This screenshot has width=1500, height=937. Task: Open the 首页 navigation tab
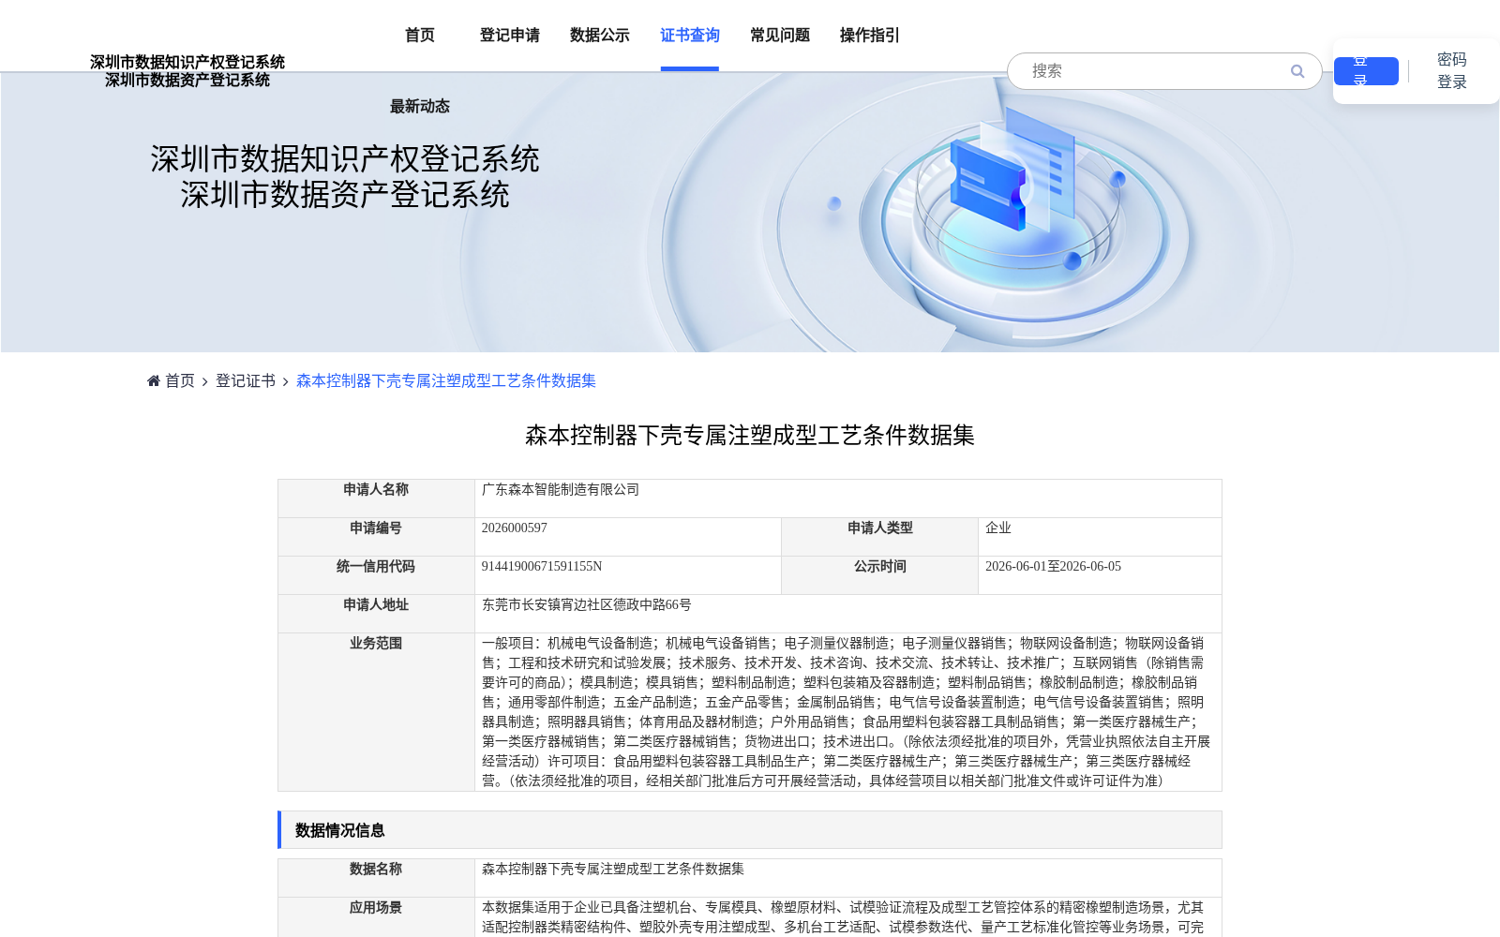click(x=420, y=36)
